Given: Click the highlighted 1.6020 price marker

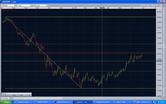Looking at the screenshot, I should point(159,61).
